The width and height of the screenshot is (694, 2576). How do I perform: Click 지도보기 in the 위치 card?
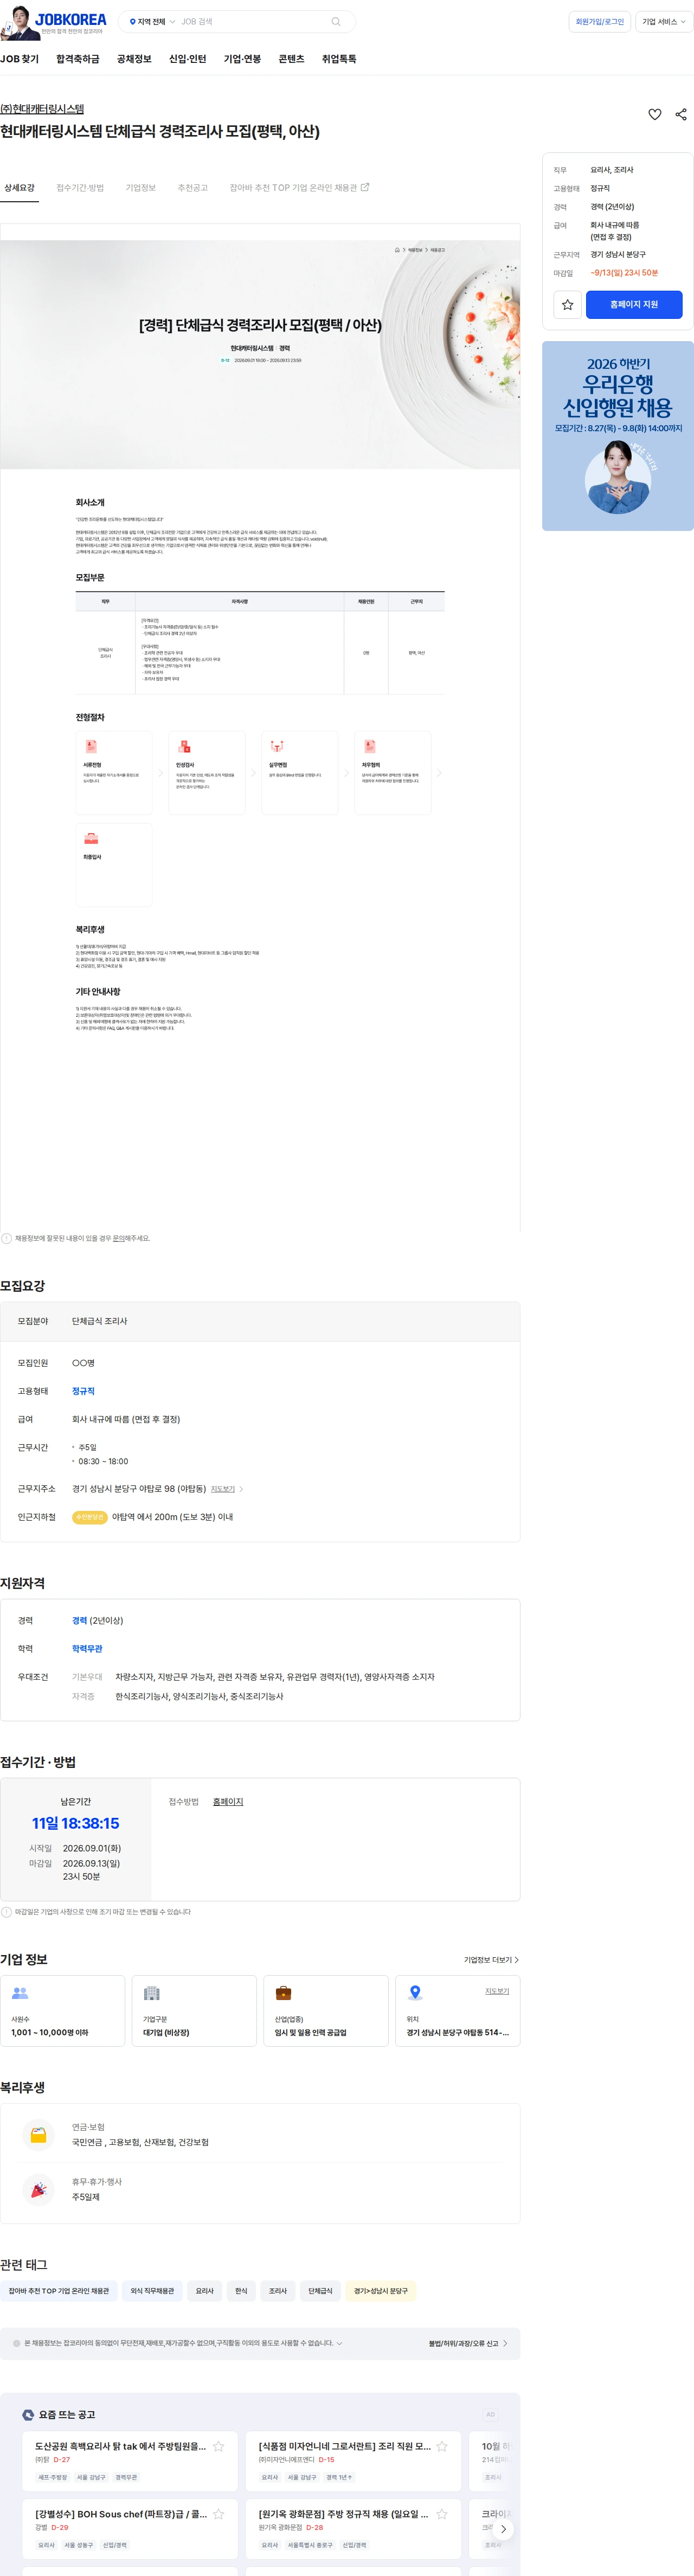click(x=497, y=1991)
